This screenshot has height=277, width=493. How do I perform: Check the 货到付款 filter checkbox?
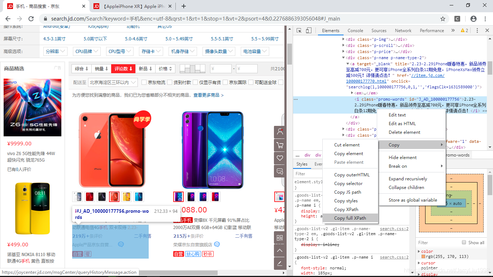click(170, 82)
